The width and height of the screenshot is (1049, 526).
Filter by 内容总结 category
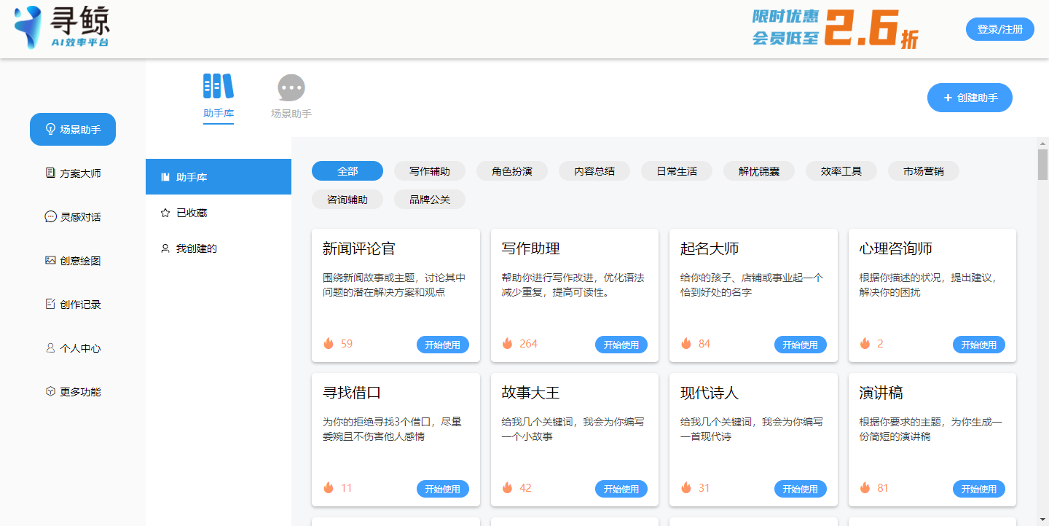[594, 171]
